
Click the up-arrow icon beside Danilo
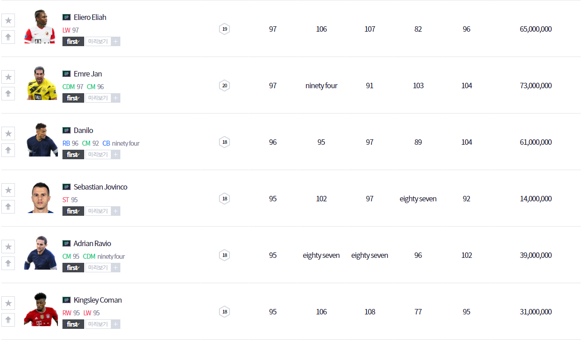click(8, 150)
